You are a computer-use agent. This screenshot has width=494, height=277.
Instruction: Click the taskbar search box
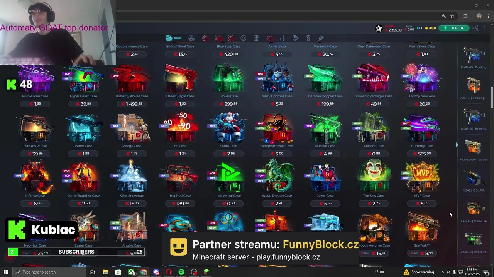pyautogui.click(x=49, y=272)
